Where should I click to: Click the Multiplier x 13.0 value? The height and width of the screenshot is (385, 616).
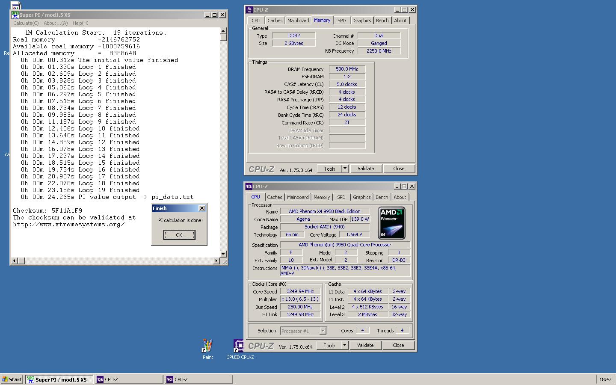[300, 299]
